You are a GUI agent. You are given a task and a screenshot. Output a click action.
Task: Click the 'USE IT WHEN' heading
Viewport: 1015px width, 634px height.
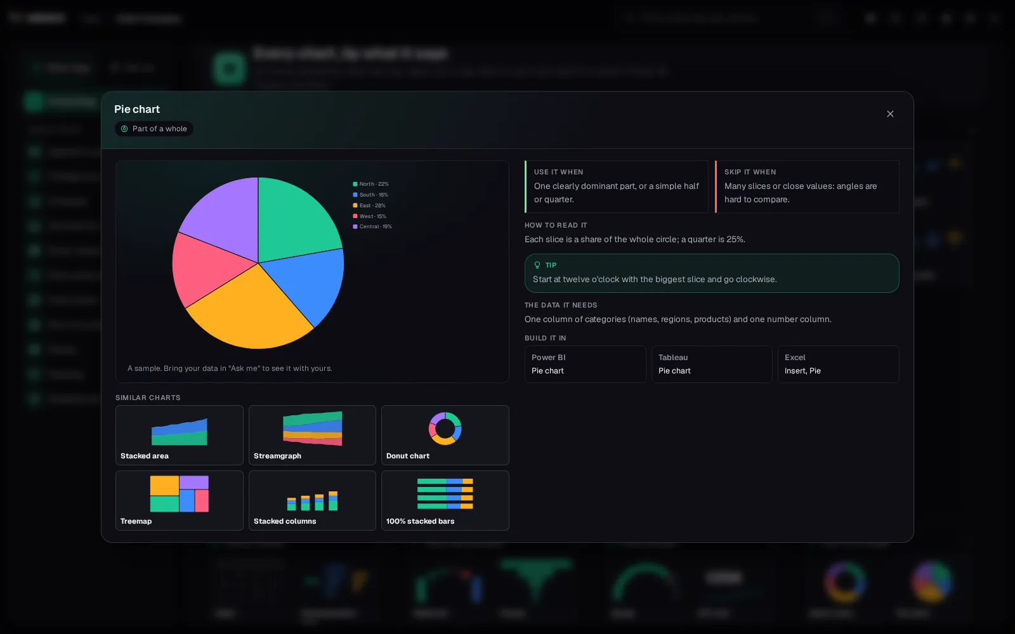558,172
